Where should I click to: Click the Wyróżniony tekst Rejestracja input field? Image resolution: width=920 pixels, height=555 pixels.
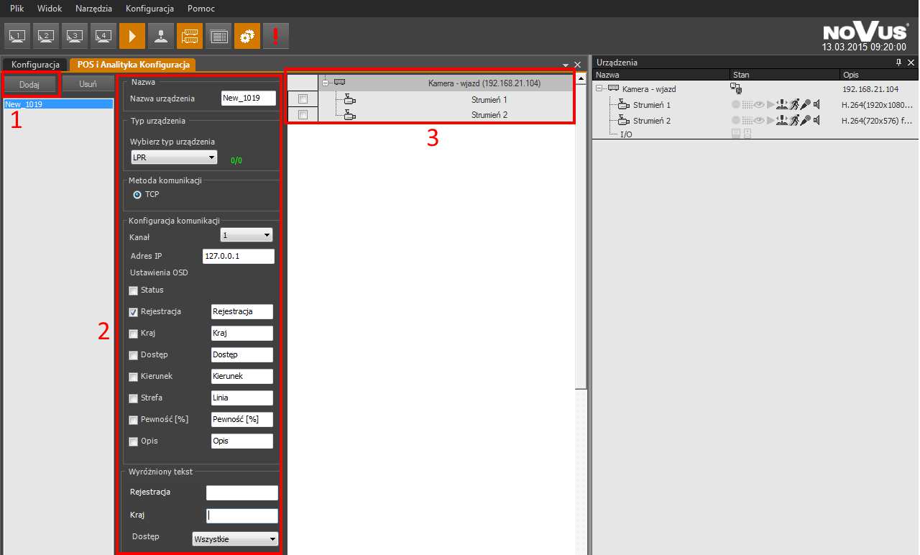coord(242,492)
